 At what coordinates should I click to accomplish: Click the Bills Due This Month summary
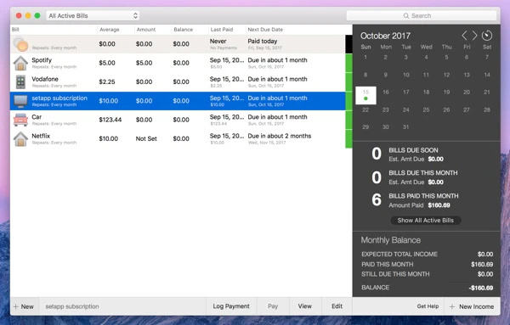[415, 177]
